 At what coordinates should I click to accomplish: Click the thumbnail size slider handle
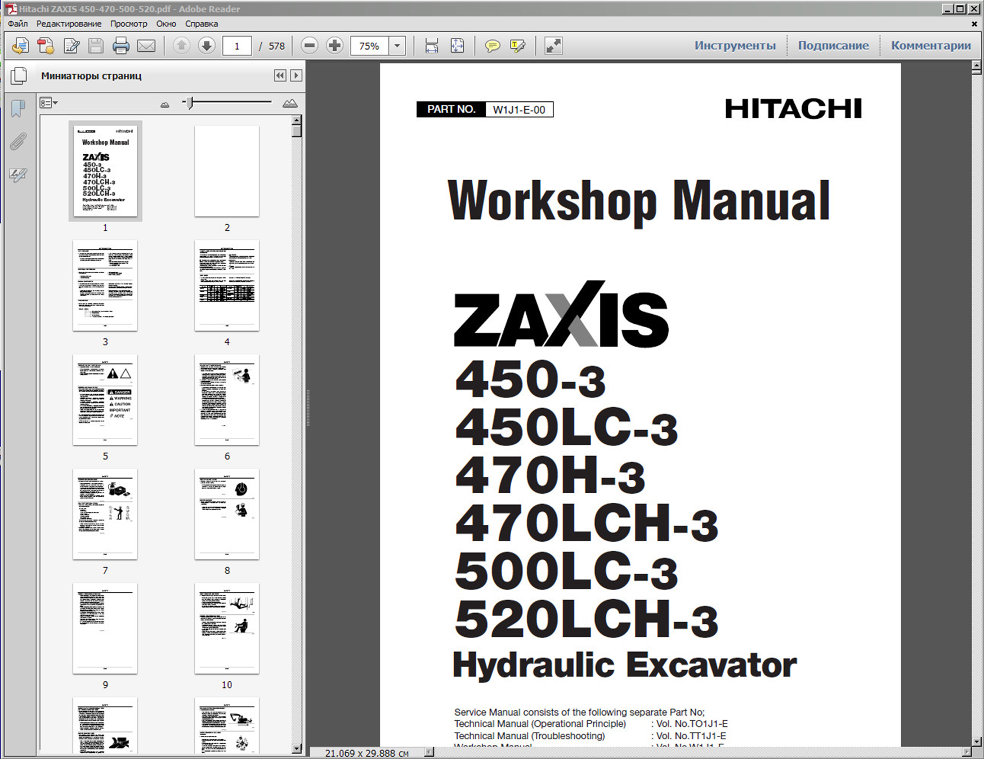pos(190,102)
